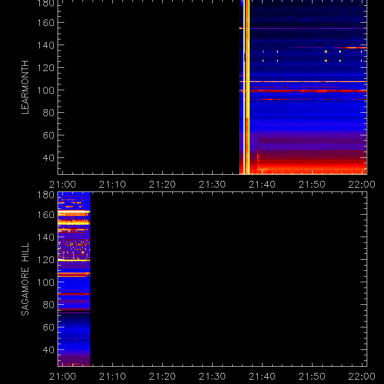The width and height of the screenshot is (384, 384).
Task: Select the 160 frequency label on LEARMONTH plot
Action: coord(46,23)
